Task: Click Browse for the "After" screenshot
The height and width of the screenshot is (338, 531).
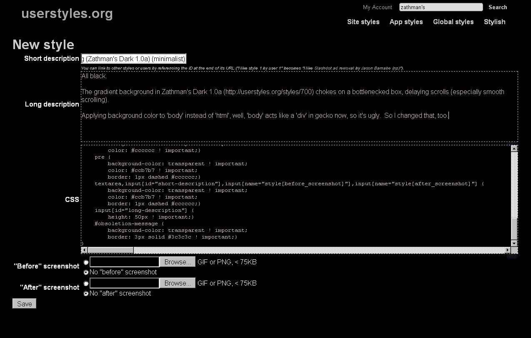Action: (177, 283)
